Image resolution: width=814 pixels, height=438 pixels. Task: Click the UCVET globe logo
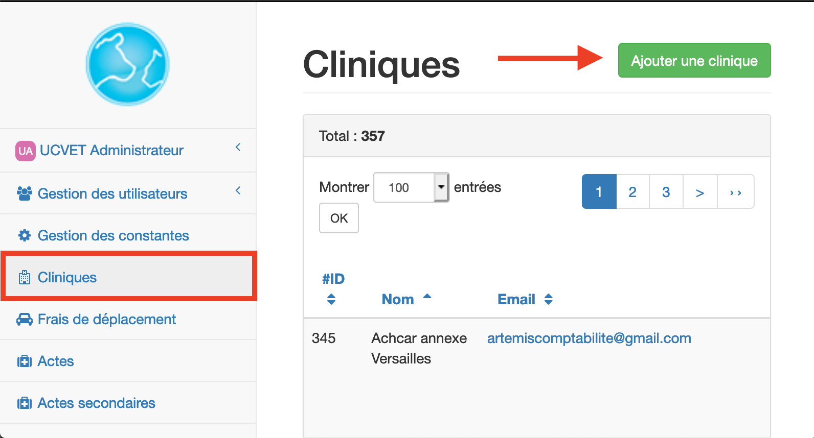pyautogui.click(x=128, y=64)
